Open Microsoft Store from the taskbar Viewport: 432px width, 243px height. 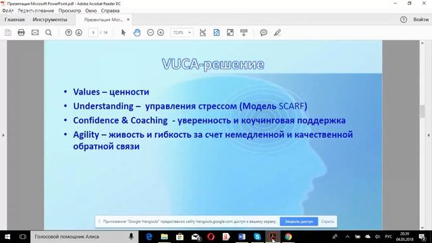[180, 237]
